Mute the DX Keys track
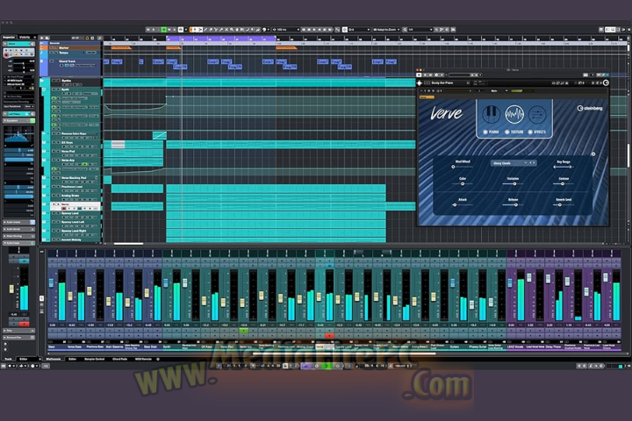 (54, 143)
